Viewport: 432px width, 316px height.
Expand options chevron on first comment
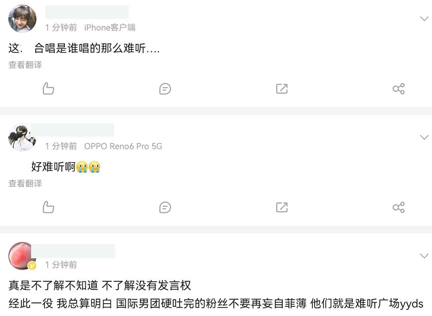click(x=424, y=19)
